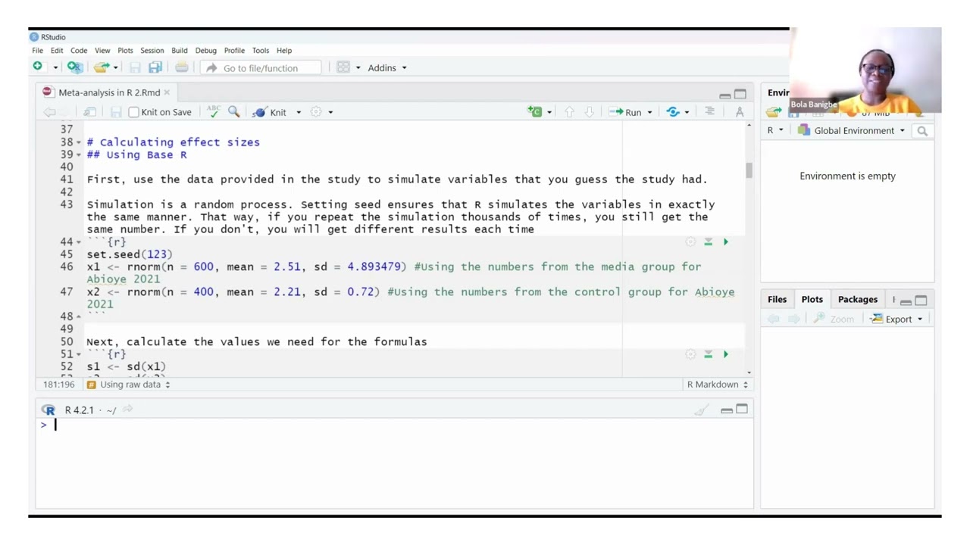Open the 'Using raw data' section navigator
Image resolution: width=970 pixels, height=545 pixels.
coord(129,385)
